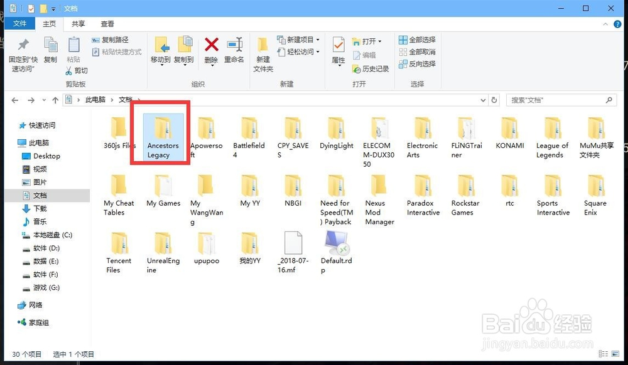The image size is (628, 365).
Task: Select 音乐 Music in navigation pane
Action: click(x=35, y=222)
